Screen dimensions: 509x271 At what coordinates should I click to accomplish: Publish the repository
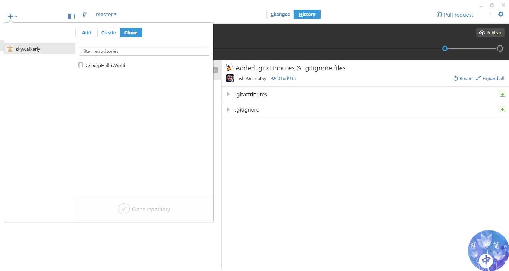tap(490, 32)
